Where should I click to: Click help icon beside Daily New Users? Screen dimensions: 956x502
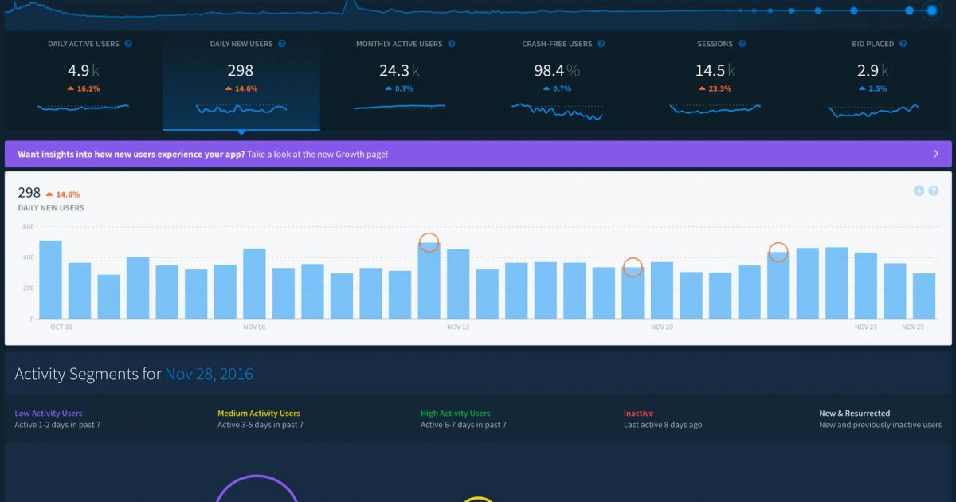click(282, 44)
